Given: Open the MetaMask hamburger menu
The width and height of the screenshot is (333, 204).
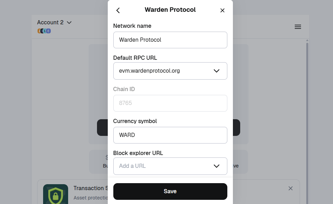Looking at the screenshot, I should click(x=298, y=26).
